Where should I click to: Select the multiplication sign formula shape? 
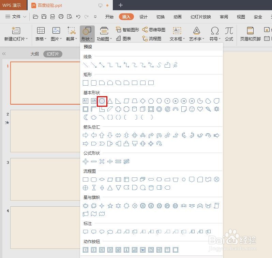102,161
